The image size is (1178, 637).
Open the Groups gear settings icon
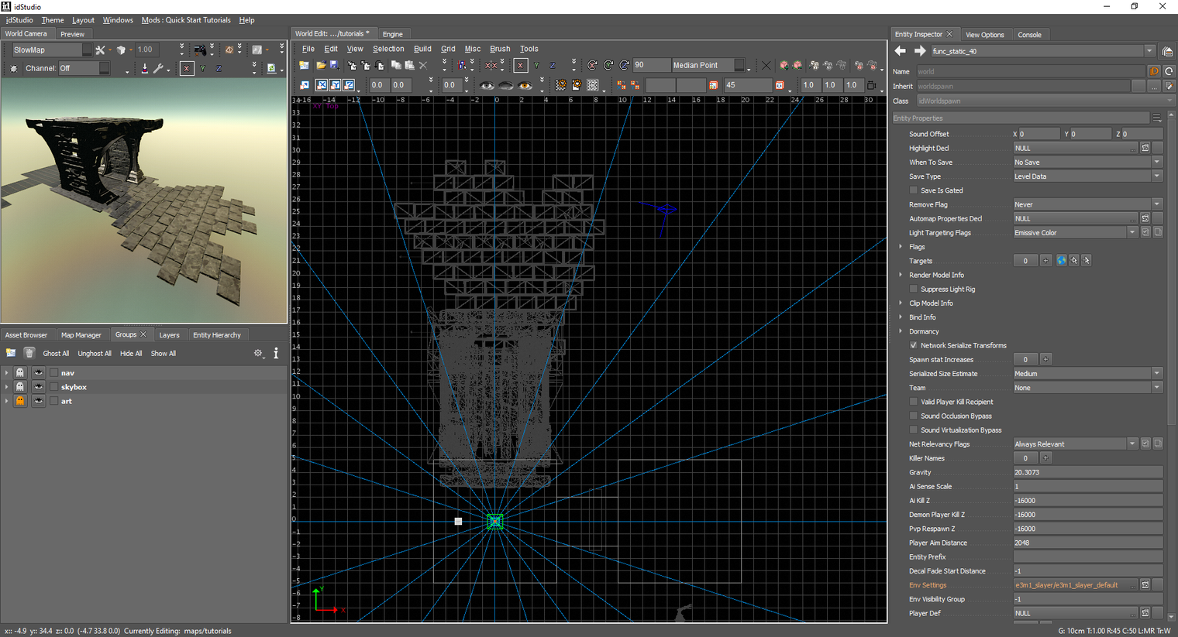point(258,353)
